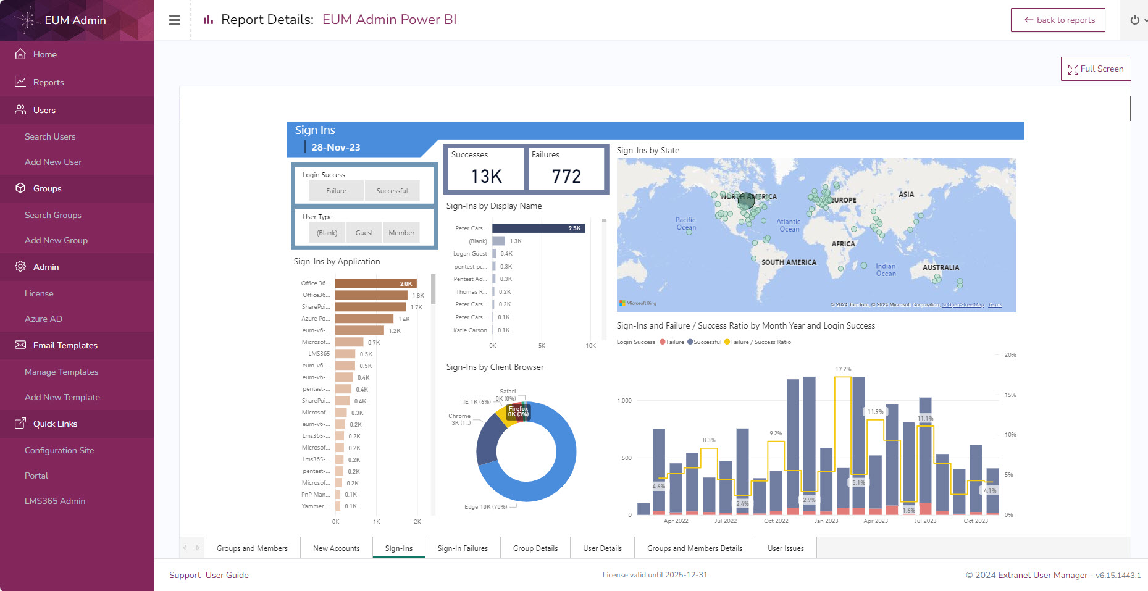This screenshot has width=1148, height=591.
Task: Click the red Failure legend swatch
Action: point(662,342)
